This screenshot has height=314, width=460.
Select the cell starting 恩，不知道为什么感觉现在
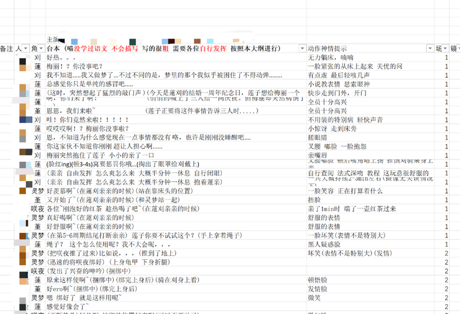click(x=176, y=137)
